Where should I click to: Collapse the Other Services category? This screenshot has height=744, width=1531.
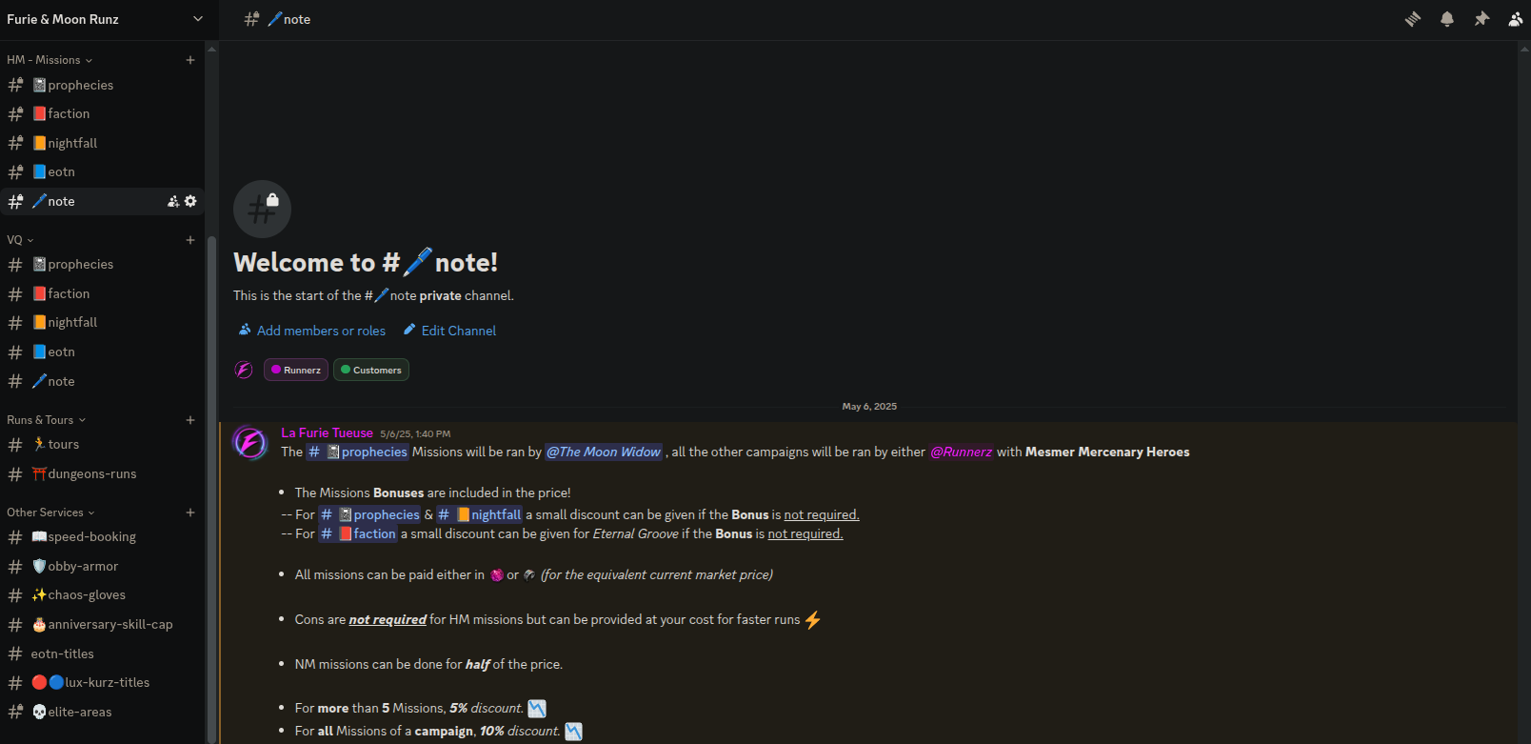pyautogui.click(x=50, y=513)
